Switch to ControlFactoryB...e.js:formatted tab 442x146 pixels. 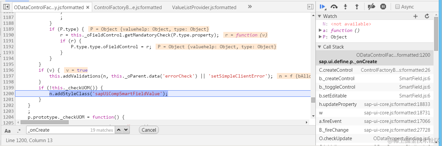(128, 7)
